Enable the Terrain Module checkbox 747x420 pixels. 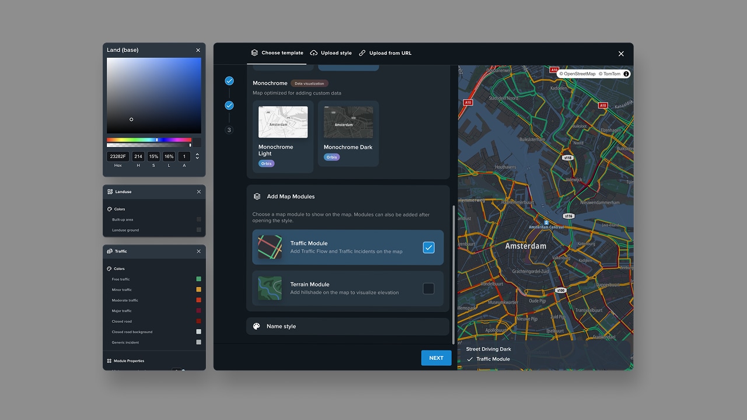click(428, 288)
